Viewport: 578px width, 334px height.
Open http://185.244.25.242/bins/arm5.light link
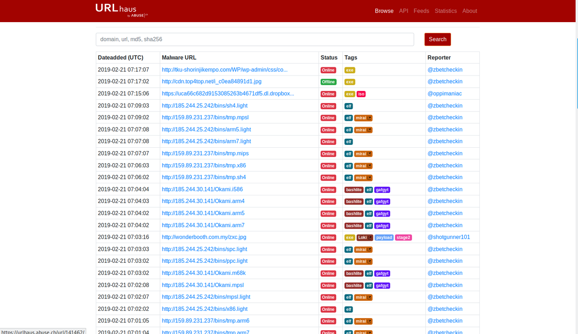point(206,129)
